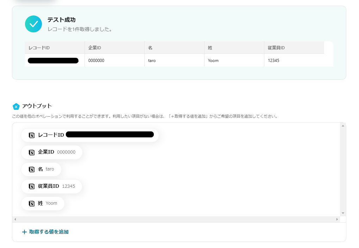Select the 従業員ID 12345 output pill
Screen dimensions: 359x248
[x=52, y=186]
